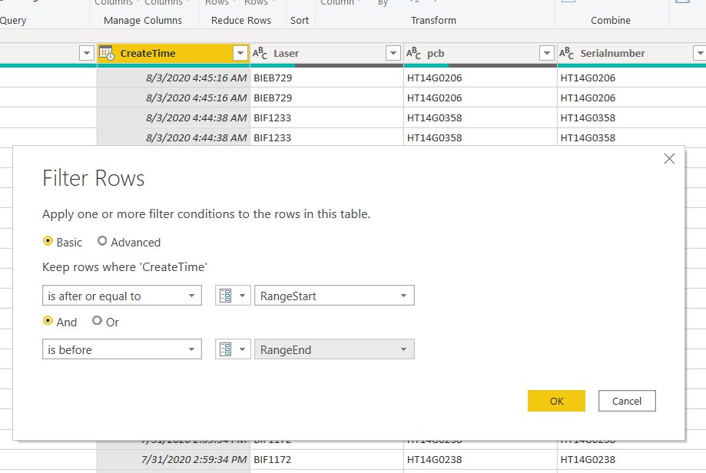Click the pcb column text type icon
This screenshot has height=473, width=706.
(413, 53)
